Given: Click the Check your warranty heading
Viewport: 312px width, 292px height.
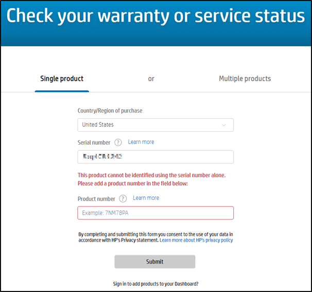Looking at the screenshot, I should tap(155, 16).
